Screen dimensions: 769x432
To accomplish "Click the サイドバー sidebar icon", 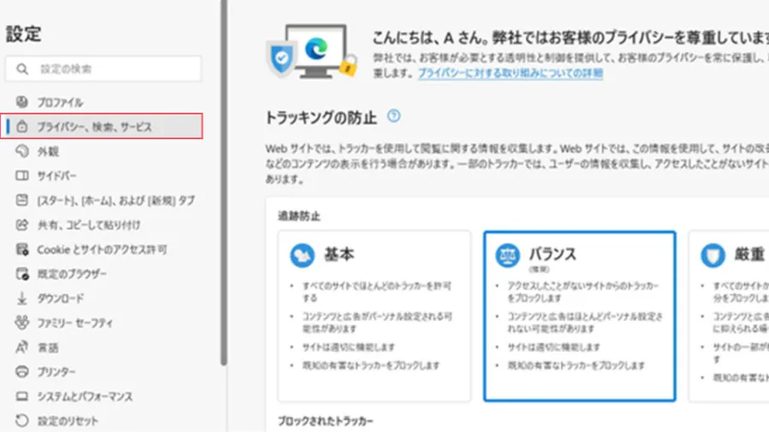I will [22, 175].
